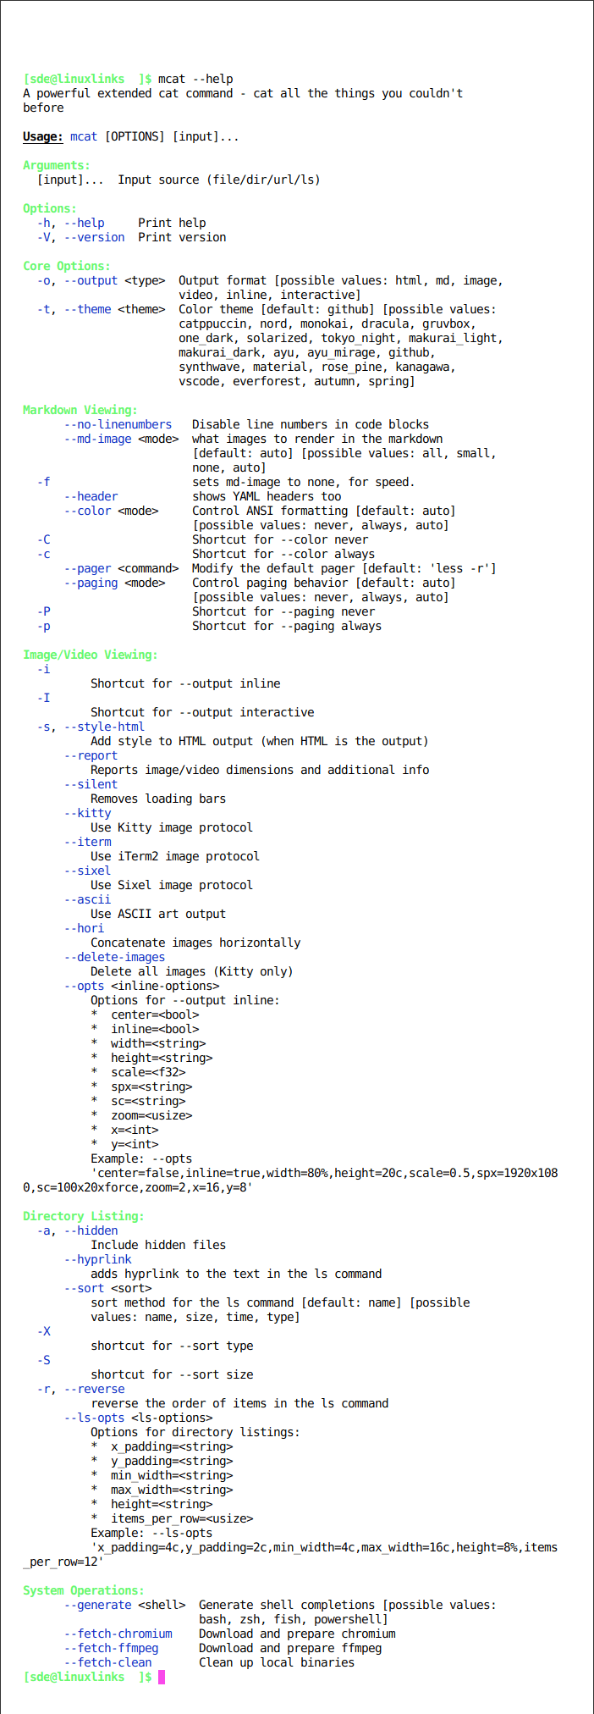594x1714 pixels.
Task: Click the '--ls-opts' option flag
Action: [94, 1418]
